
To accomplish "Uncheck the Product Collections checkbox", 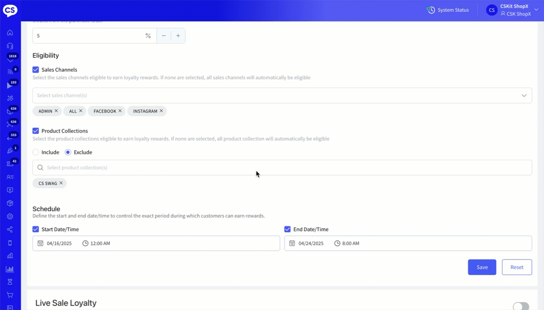I will coord(36,131).
